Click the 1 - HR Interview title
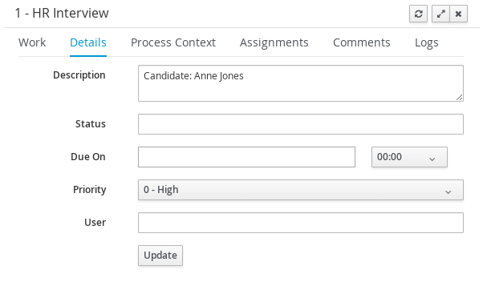 [62, 14]
